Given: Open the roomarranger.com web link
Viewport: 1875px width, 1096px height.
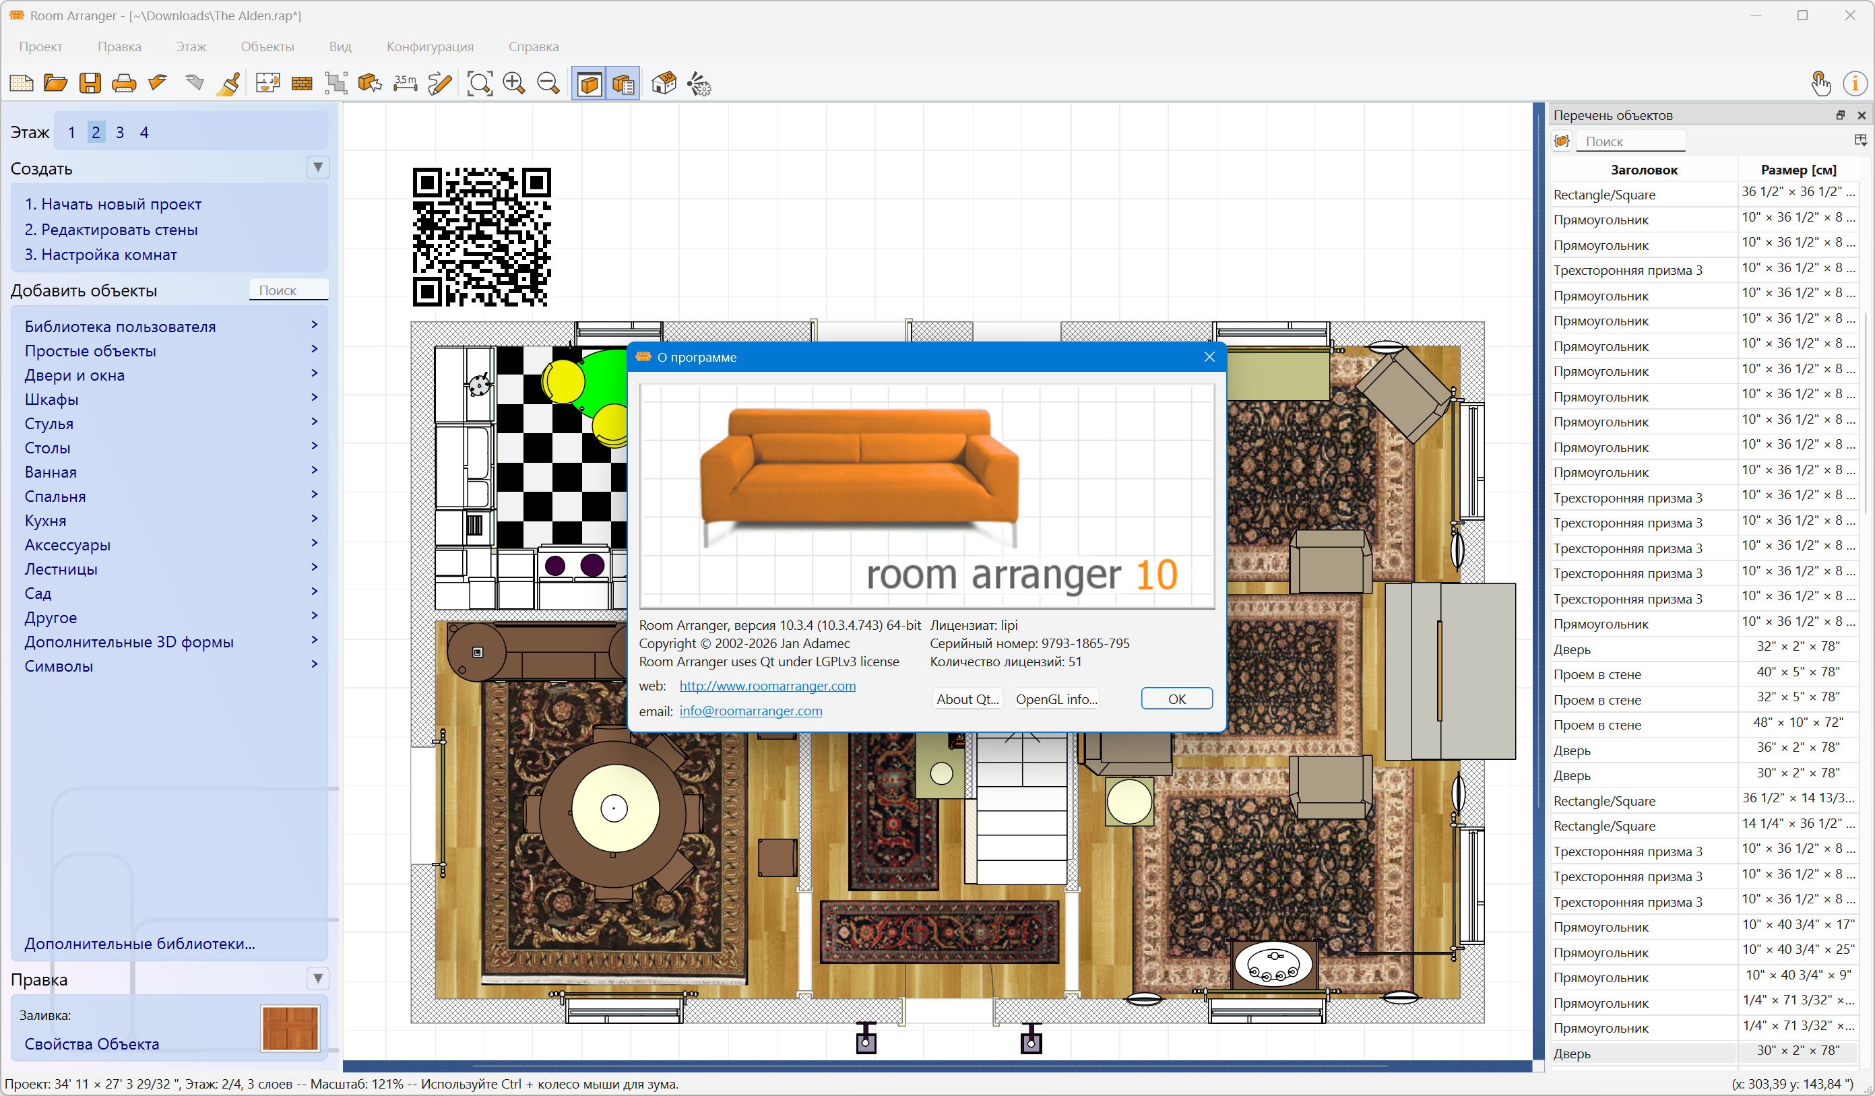Looking at the screenshot, I should (x=767, y=686).
